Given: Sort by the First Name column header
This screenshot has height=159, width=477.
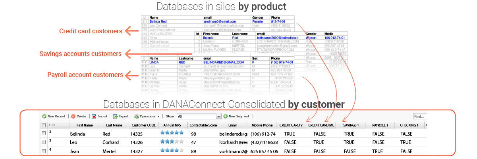Looking at the screenshot, I should tap(85, 125).
